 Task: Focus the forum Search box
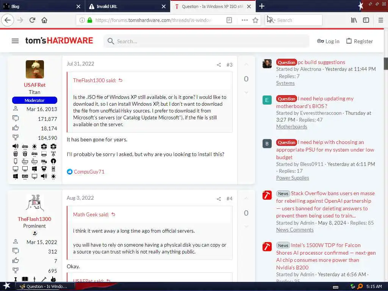(206, 41)
